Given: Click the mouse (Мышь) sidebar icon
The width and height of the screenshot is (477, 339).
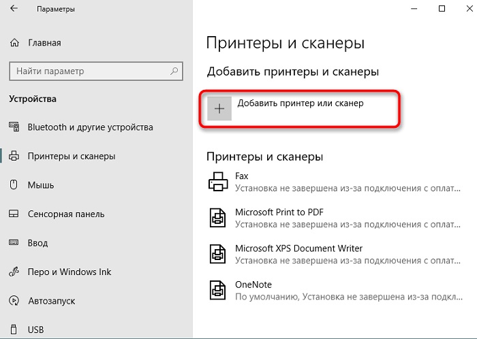Looking at the screenshot, I should point(14,184).
